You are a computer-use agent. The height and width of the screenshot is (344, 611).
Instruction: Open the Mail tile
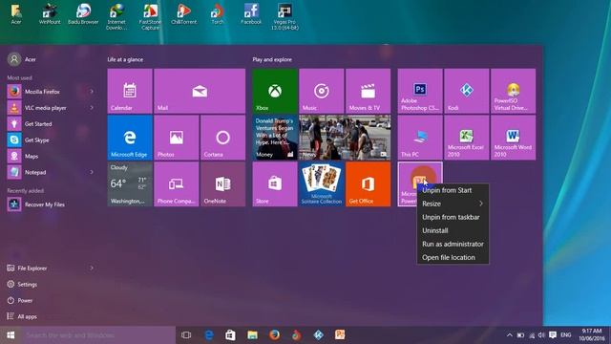point(200,92)
